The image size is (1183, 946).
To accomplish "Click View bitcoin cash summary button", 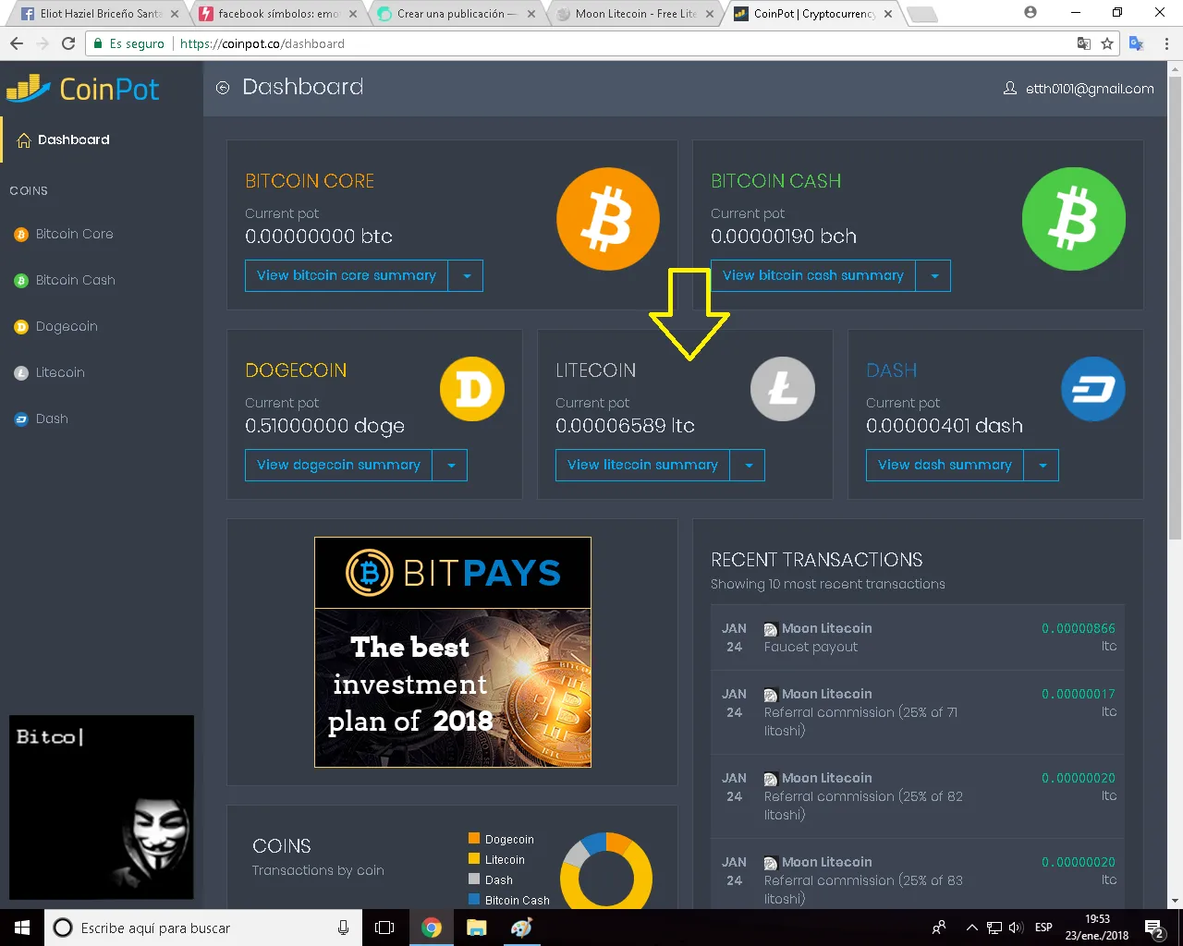I will click(x=813, y=275).
